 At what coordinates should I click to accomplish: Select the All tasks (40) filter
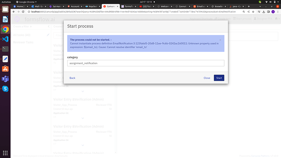22,35
